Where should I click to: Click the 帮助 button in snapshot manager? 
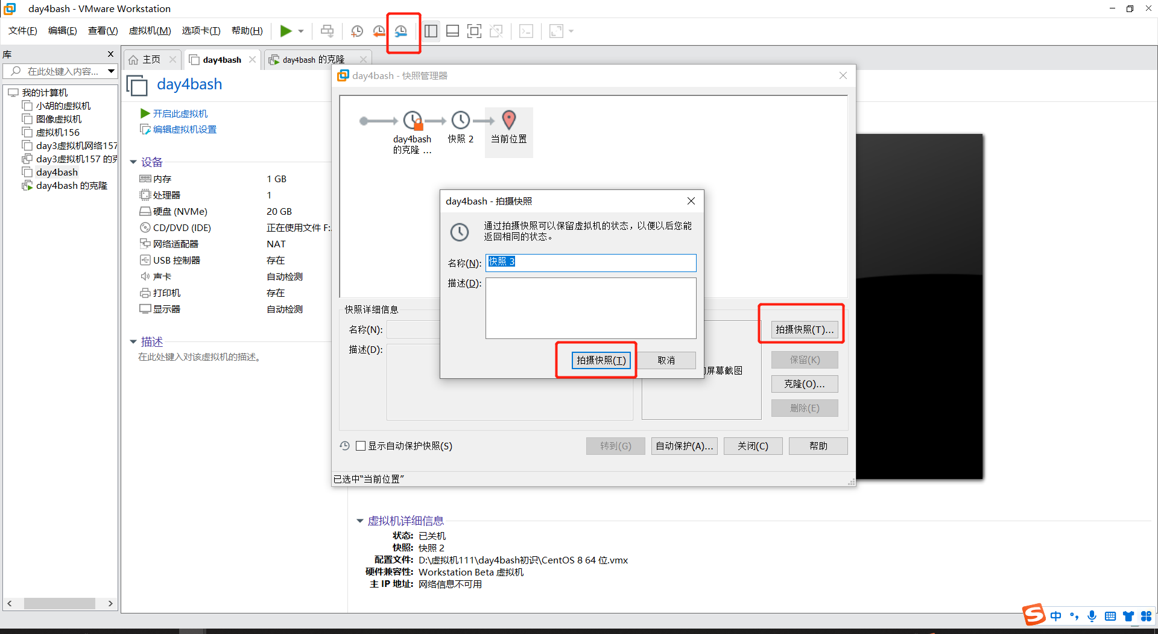click(818, 446)
